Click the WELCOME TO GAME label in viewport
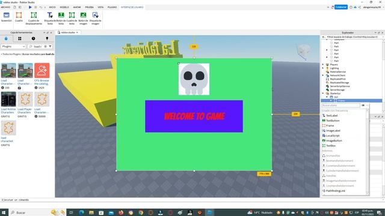The image size is (385, 216). (x=194, y=116)
